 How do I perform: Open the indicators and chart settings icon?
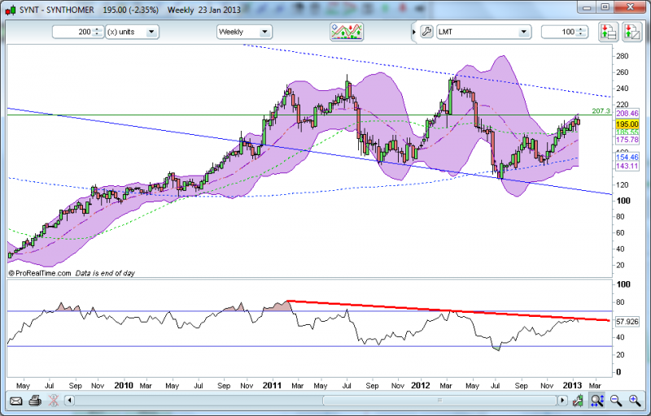coord(347,32)
